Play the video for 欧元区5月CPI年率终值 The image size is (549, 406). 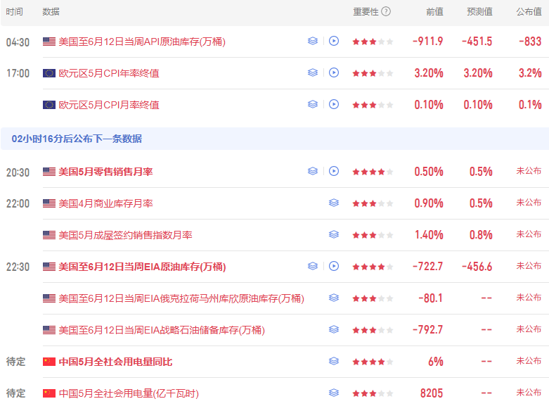point(334,72)
